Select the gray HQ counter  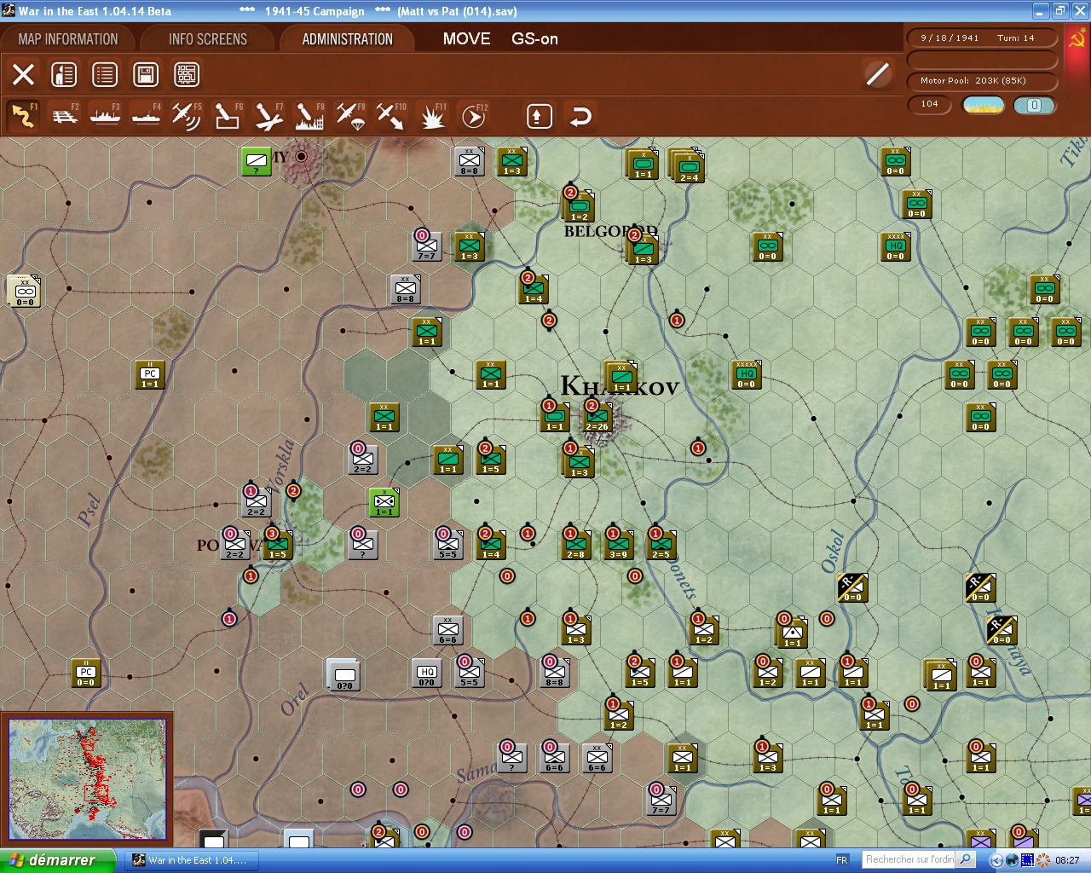427,674
